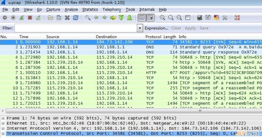Close this capture file X icon
The height and width of the screenshot is (138, 262).
click(67, 18)
